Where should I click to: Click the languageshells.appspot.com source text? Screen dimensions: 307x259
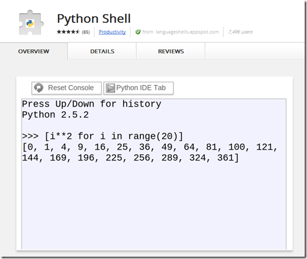tap(187, 32)
